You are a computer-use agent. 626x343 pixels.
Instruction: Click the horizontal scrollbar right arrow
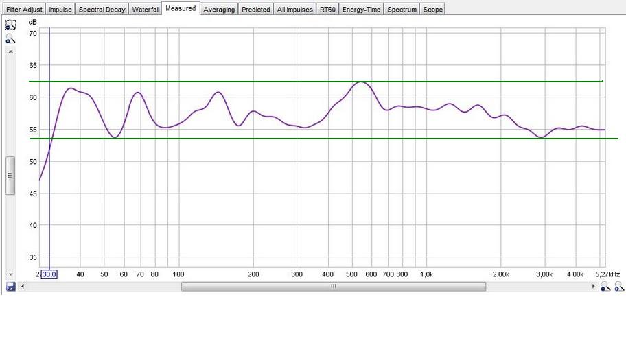click(594, 287)
